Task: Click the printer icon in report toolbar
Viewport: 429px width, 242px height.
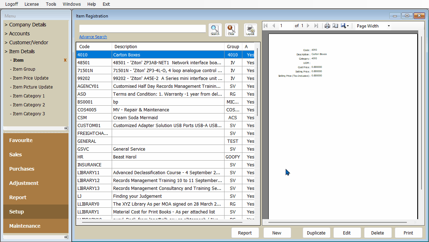Action: (x=327, y=26)
